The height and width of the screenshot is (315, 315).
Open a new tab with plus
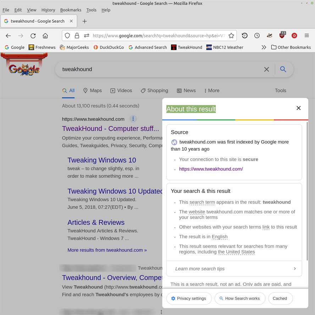[x=84, y=21]
